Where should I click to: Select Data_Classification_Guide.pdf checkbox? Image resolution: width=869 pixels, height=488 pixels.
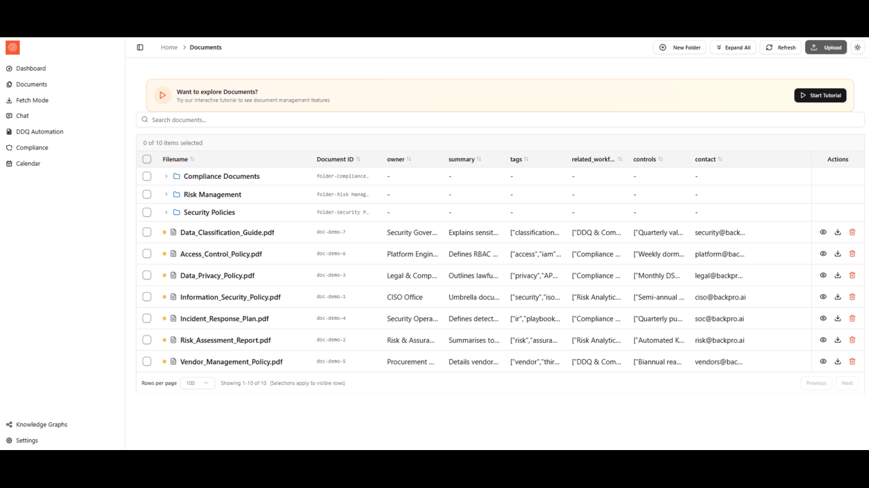pos(147,232)
